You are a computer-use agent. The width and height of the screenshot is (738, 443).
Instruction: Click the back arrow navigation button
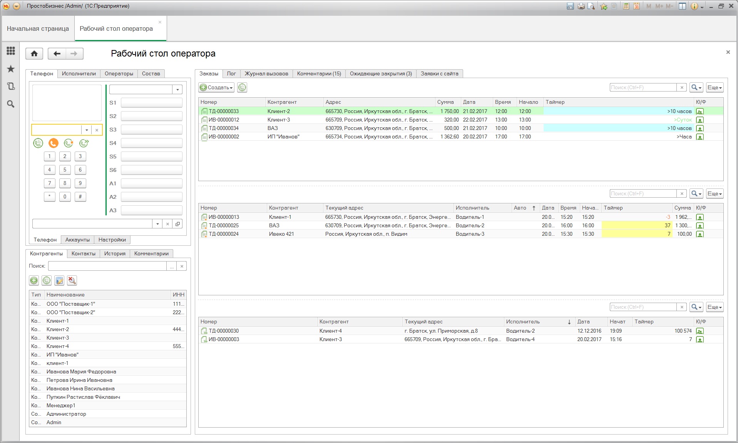click(x=57, y=54)
